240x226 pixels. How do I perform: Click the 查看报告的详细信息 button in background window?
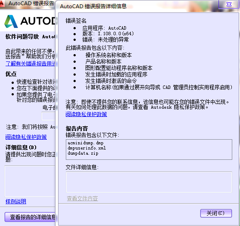point(30,217)
